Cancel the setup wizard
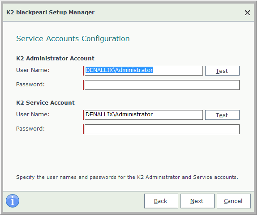 pos(234,201)
